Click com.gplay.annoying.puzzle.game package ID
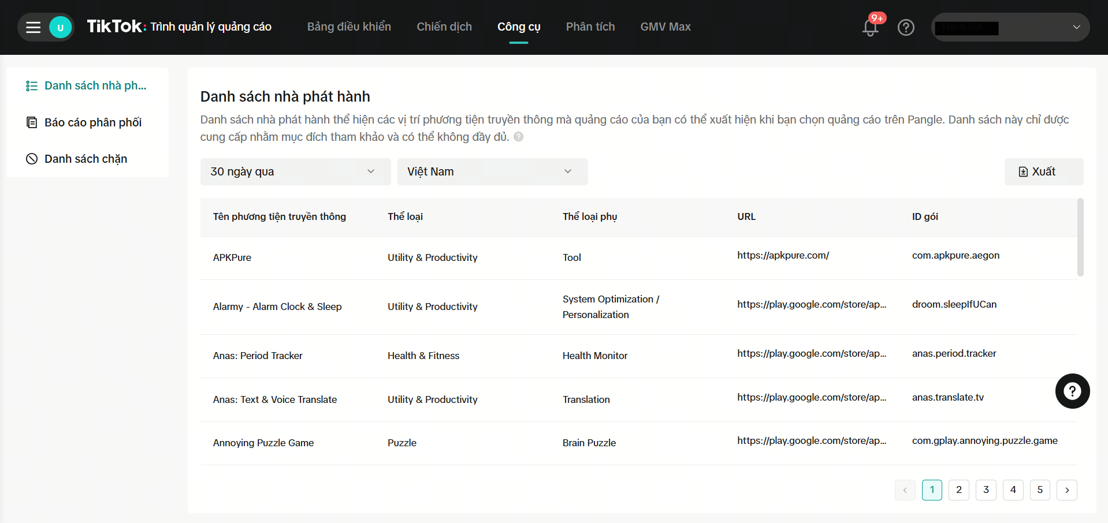This screenshot has height=523, width=1108. point(985,440)
